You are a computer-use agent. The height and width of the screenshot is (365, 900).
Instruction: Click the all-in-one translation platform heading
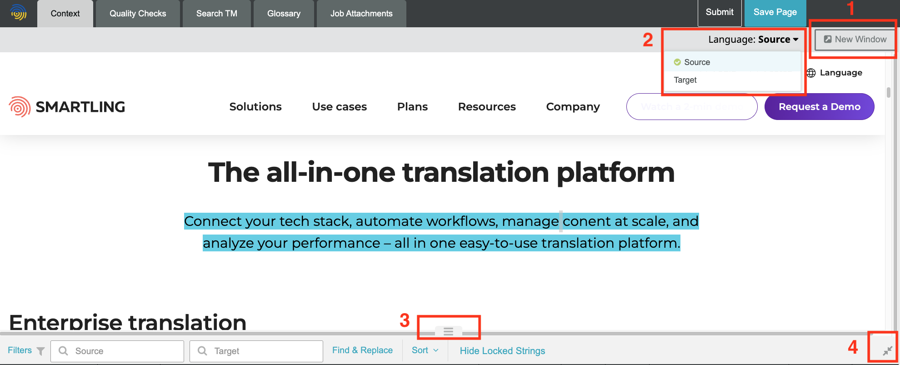pyautogui.click(x=441, y=172)
